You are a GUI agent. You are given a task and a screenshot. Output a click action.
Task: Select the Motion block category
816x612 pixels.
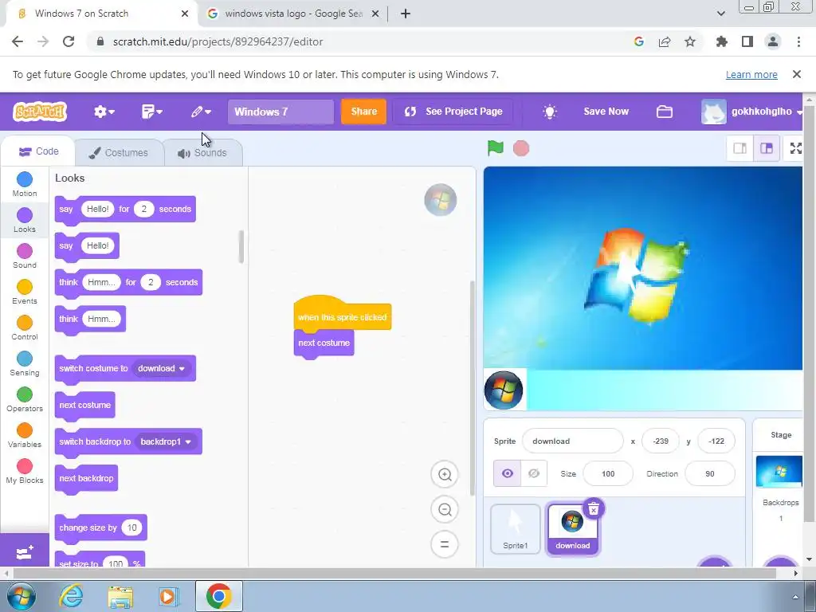tap(25, 184)
